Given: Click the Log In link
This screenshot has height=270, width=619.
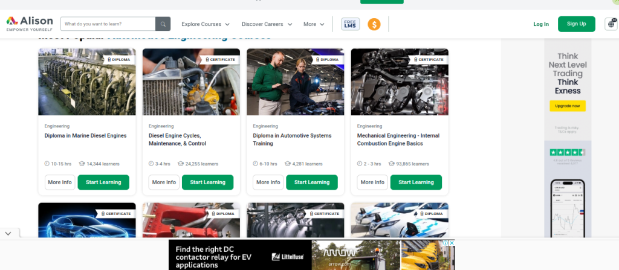Looking at the screenshot, I should pos(541,24).
